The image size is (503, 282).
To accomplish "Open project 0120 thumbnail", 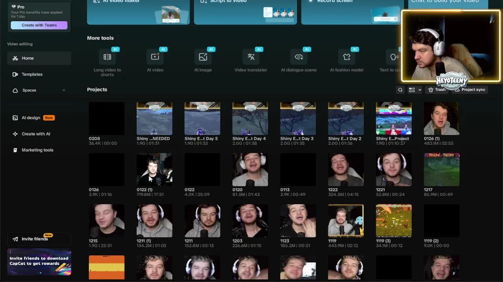I will [x=250, y=170].
